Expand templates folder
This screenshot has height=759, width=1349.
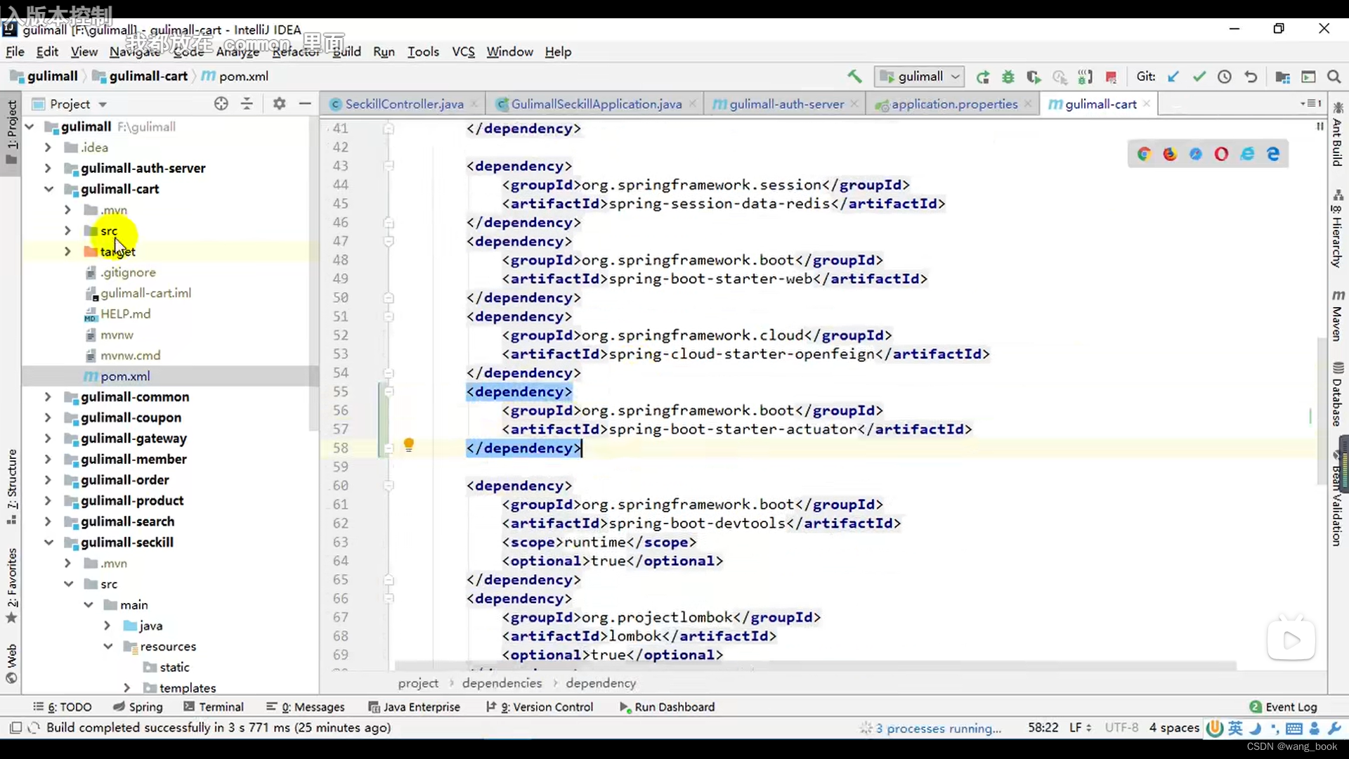[126, 688]
